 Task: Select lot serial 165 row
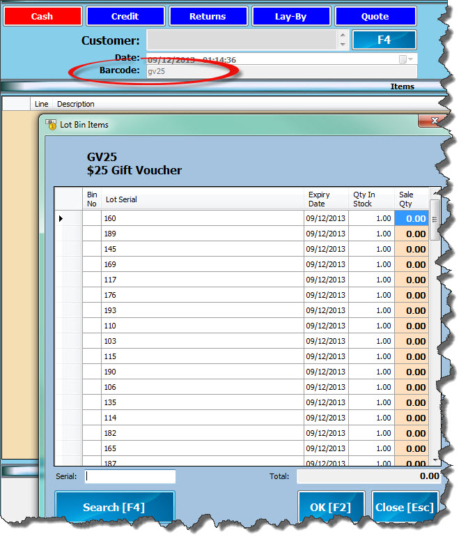241,448
